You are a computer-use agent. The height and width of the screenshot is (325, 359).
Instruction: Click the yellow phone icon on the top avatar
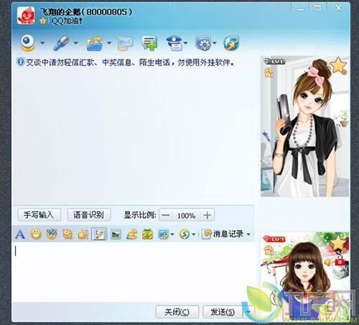pos(269,73)
